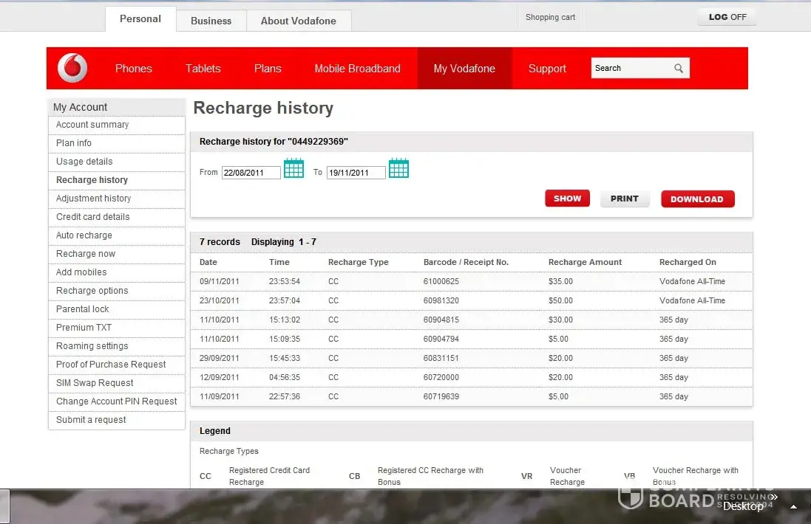Image resolution: width=811 pixels, height=524 pixels.
Task: Open the From date calendar picker
Action: click(293, 169)
